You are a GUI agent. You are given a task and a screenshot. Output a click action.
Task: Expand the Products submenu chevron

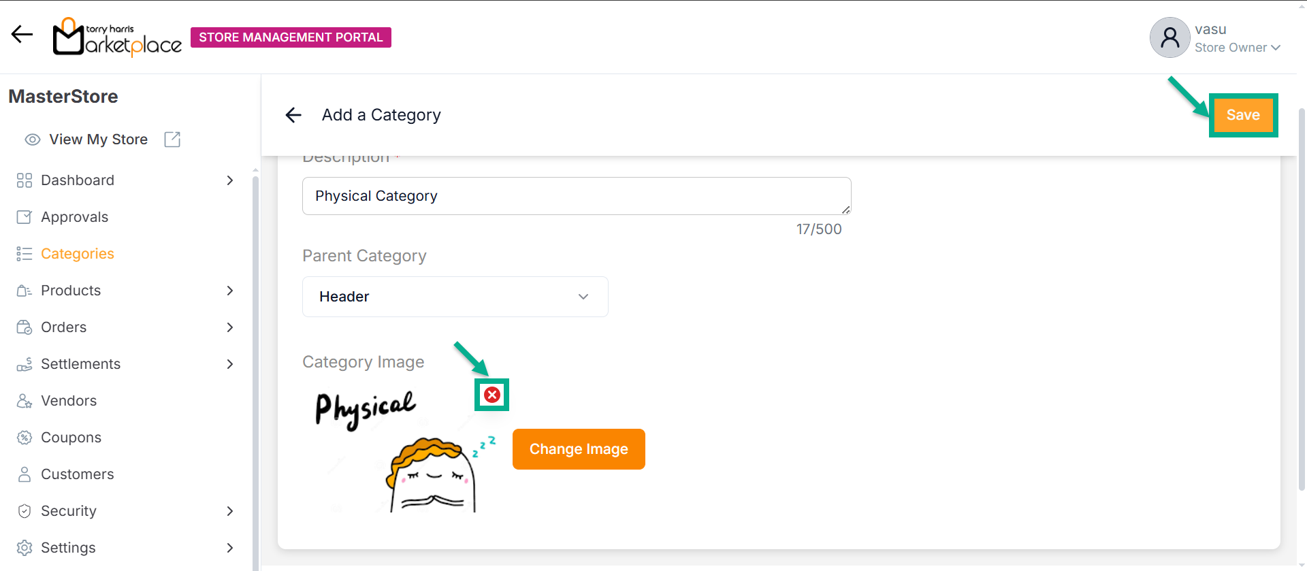230,291
